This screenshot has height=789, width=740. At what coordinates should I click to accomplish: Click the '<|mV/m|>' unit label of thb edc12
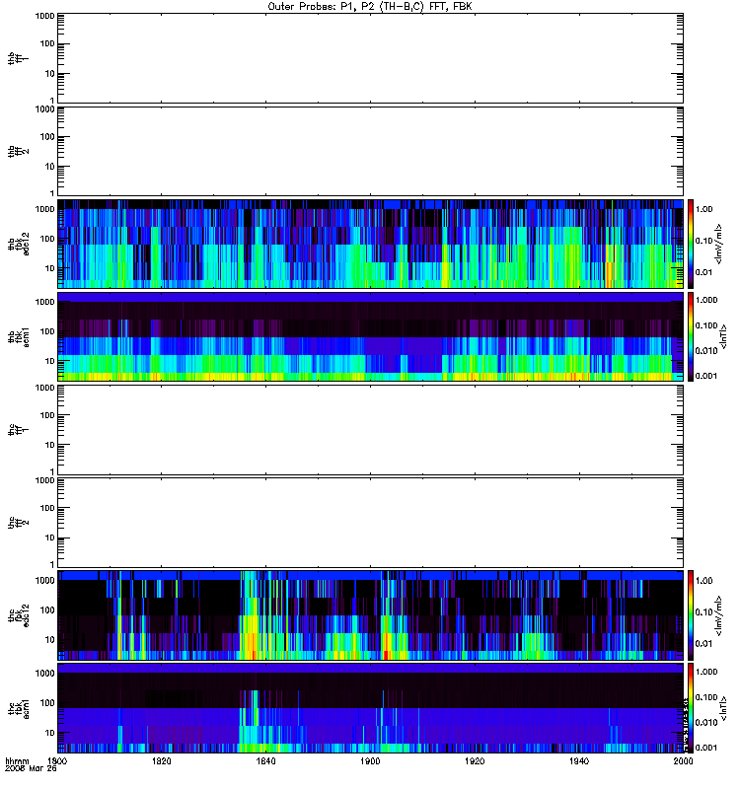tap(718, 244)
